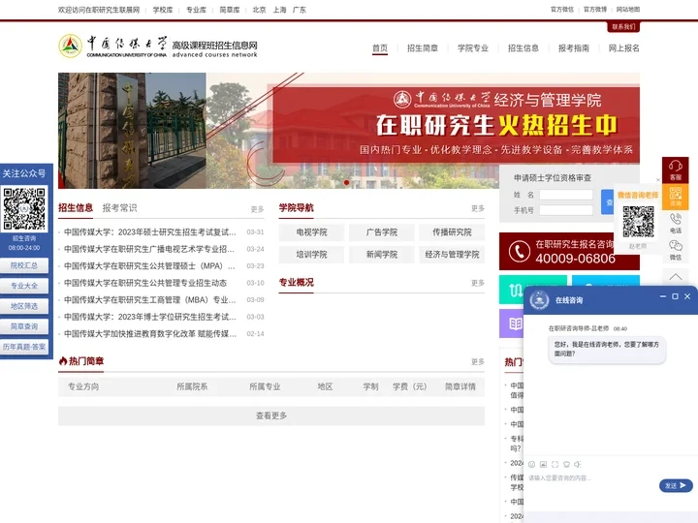This screenshot has height=523, width=698.
Task: Open the 招生简章 navigation item
Action: click(423, 48)
